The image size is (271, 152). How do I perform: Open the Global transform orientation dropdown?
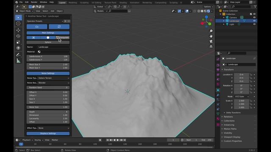pyautogui.click(x=100, y=7)
